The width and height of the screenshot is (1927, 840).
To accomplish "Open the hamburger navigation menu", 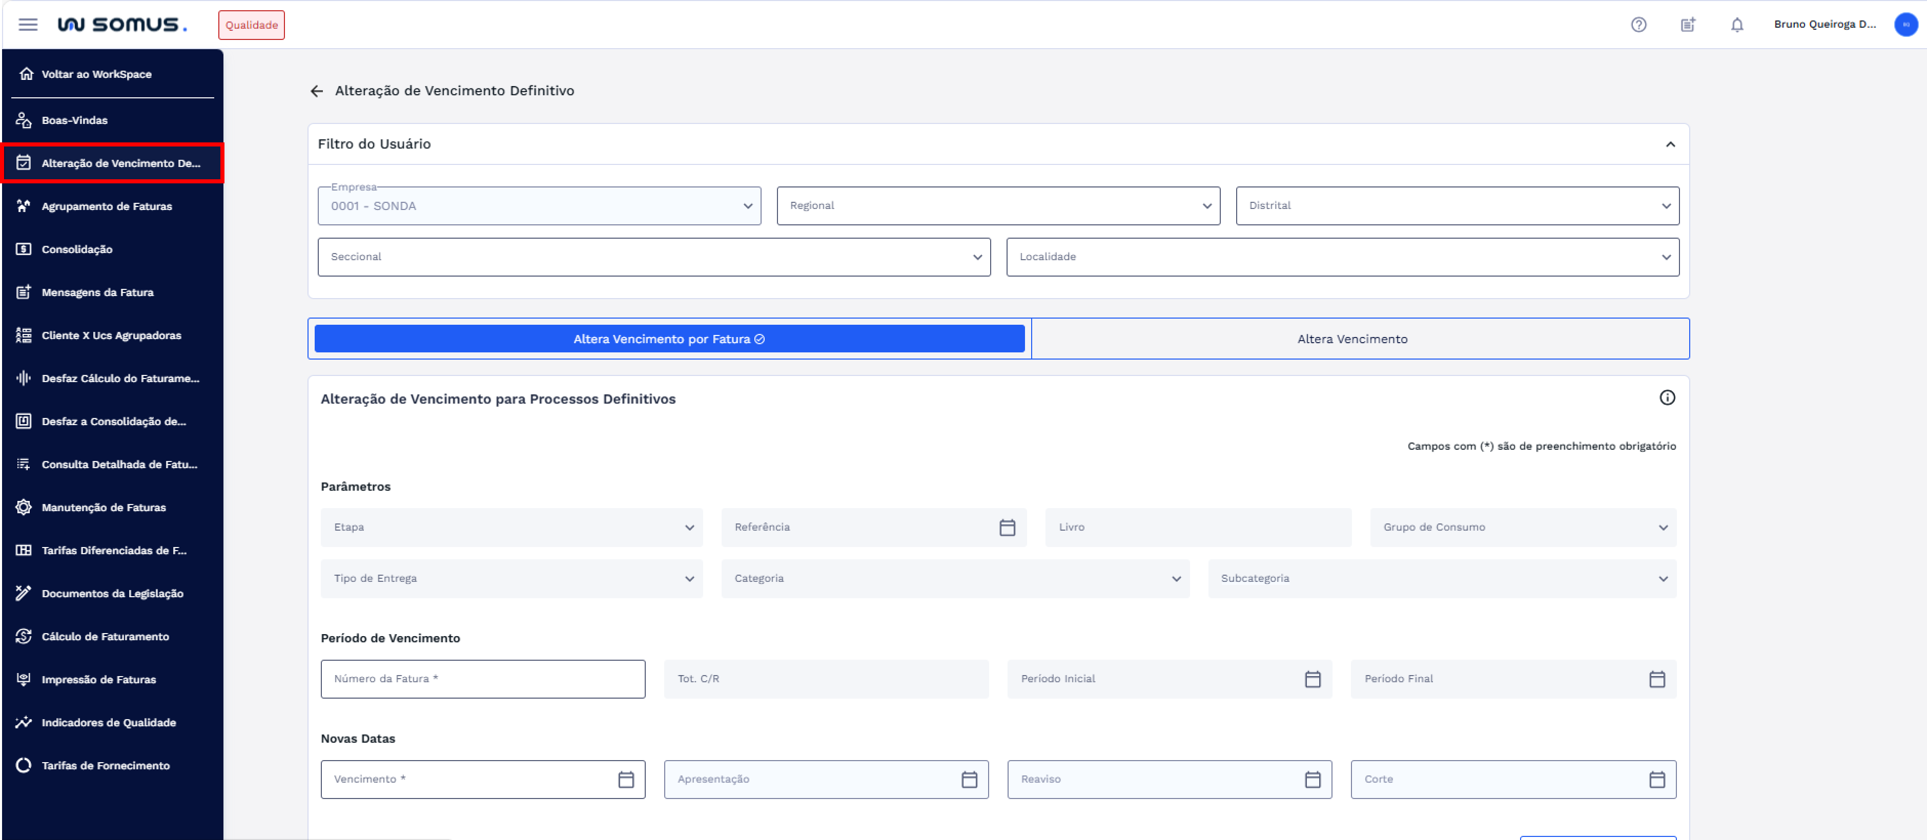I will 28,25.
